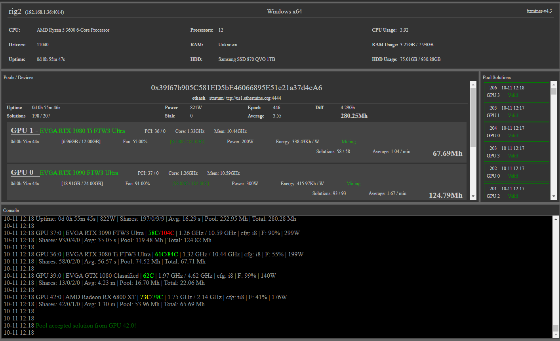This screenshot has height=341, width=560.
Task: Click the rig2 rig name heading
Action: click(x=15, y=11)
